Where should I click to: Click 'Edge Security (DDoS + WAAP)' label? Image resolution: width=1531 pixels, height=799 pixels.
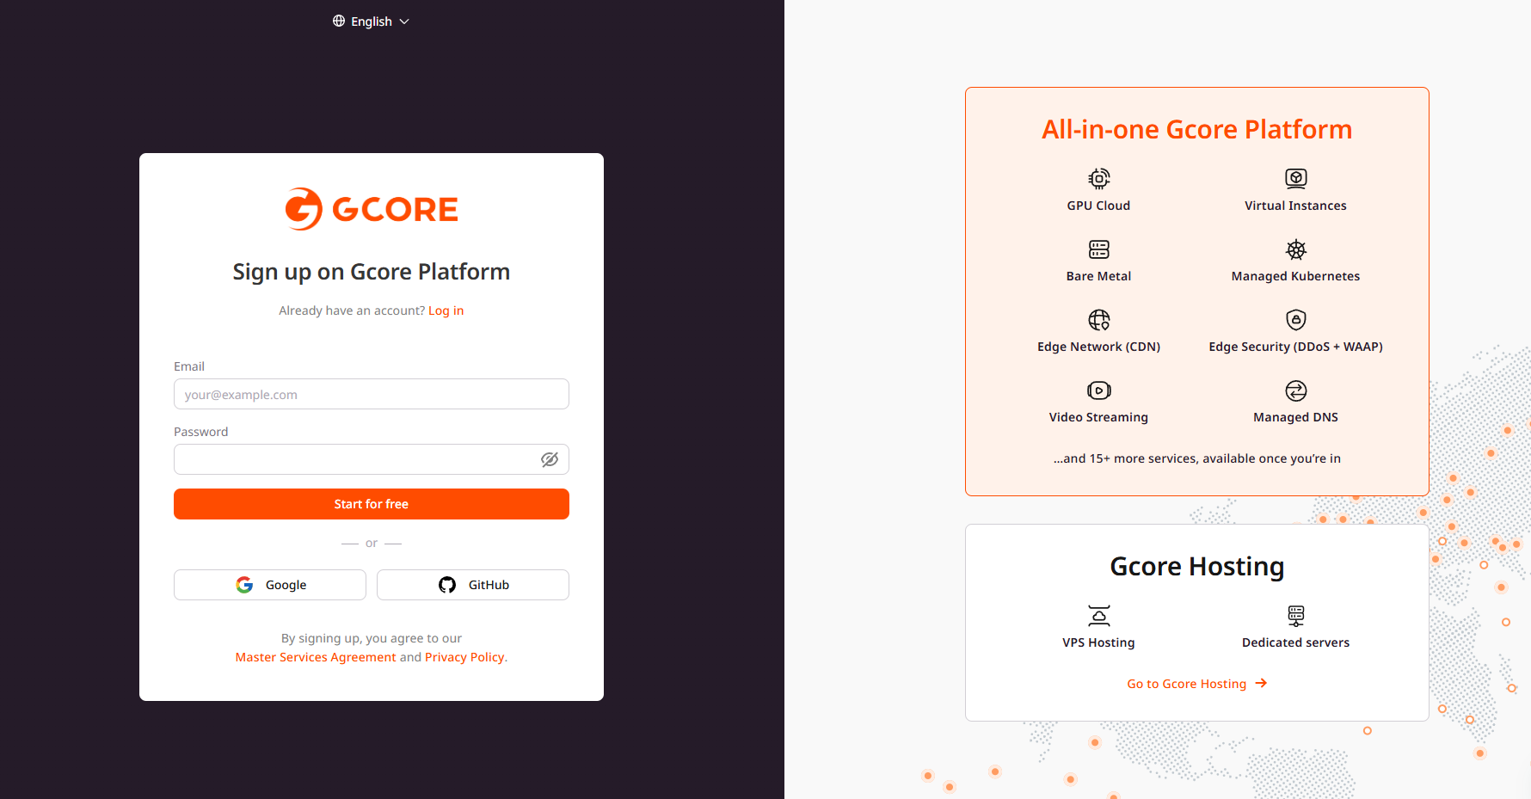pos(1296,347)
